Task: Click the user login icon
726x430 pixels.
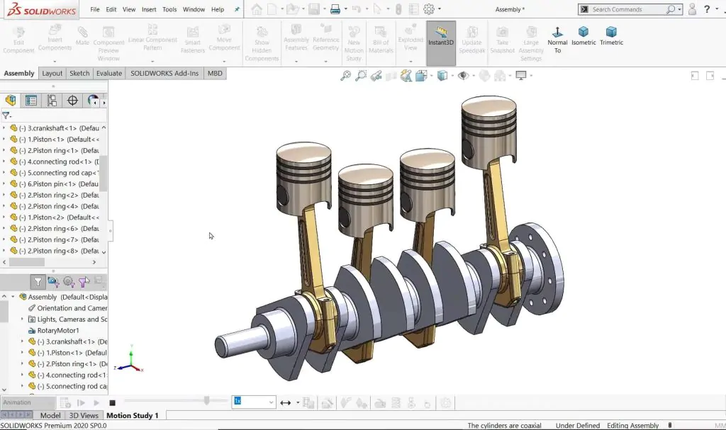Action: [692, 9]
